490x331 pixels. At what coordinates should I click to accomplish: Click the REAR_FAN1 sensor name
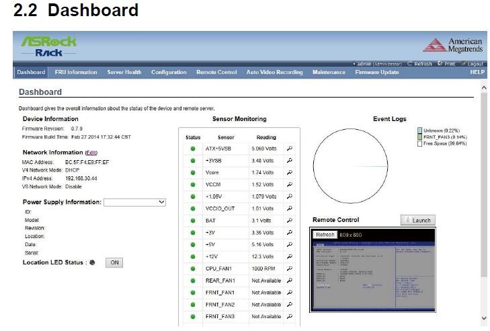pyautogui.click(x=220, y=281)
